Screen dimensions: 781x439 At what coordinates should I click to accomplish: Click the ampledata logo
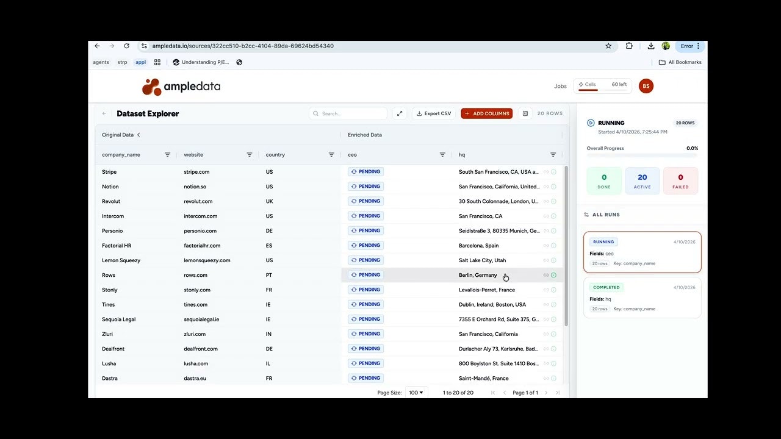point(181,87)
